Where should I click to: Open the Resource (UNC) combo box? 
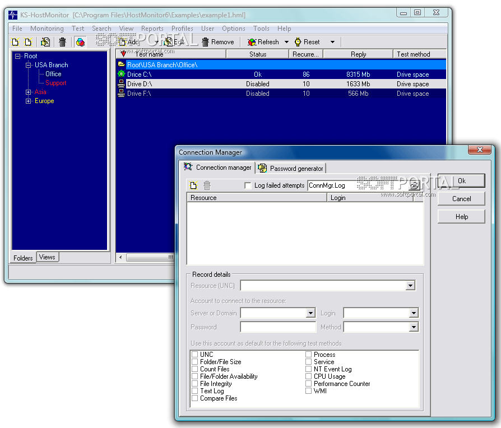pos(410,286)
